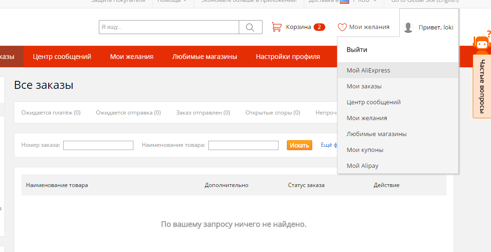
Task: Filter by 'Ожидается отправка (0)'
Action: coord(128,113)
